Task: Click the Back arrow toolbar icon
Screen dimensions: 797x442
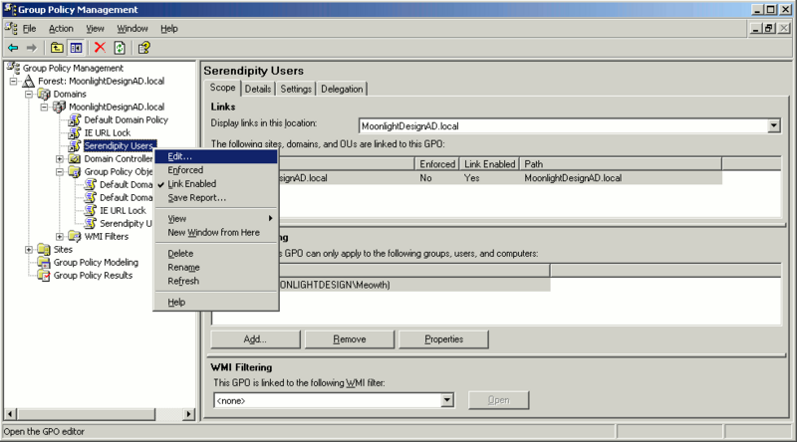Action: pos(13,48)
